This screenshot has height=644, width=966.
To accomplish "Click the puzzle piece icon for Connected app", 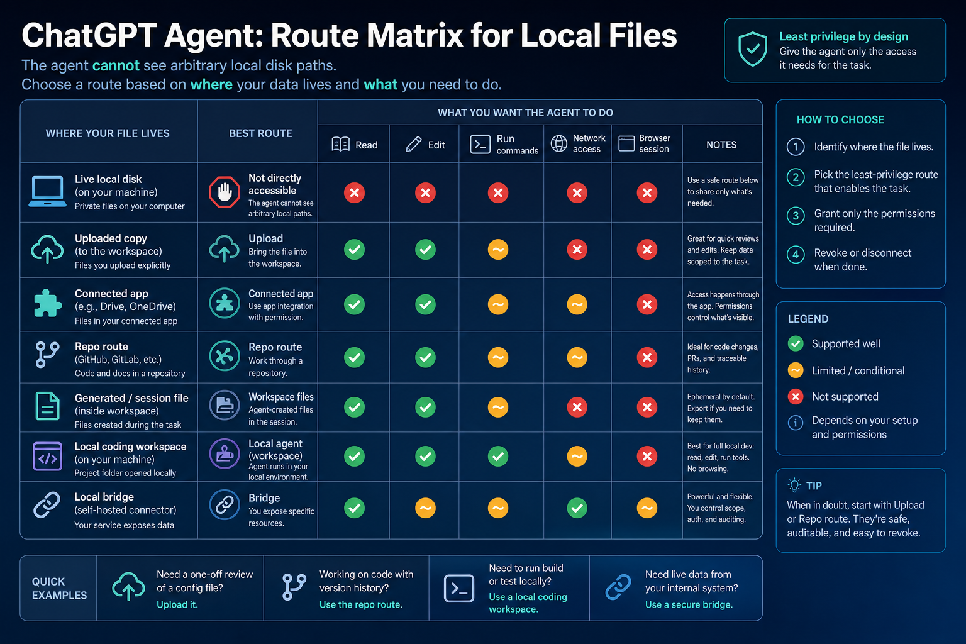I will [x=47, y=304].
